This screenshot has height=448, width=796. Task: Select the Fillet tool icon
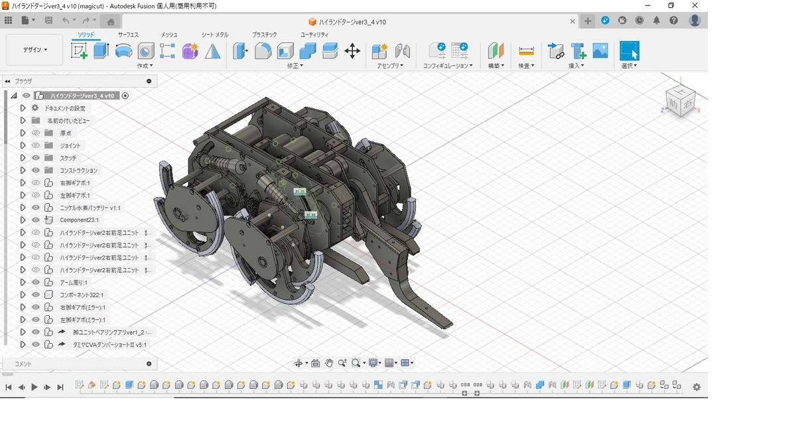(x=263, y=51)
